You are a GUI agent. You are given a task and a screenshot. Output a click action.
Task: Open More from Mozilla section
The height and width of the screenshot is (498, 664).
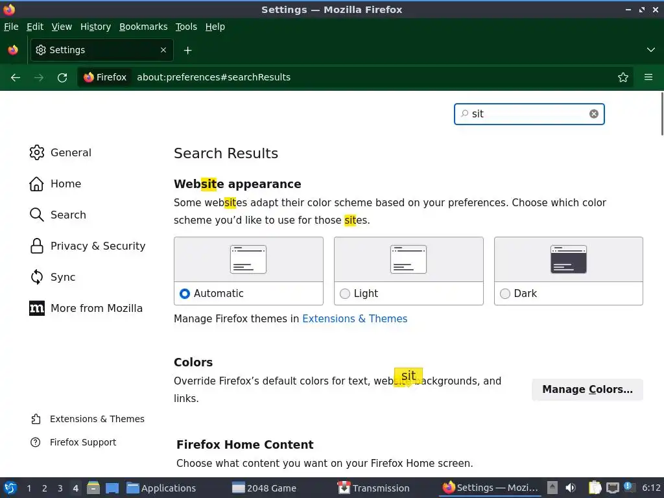(x=86, y=308)
